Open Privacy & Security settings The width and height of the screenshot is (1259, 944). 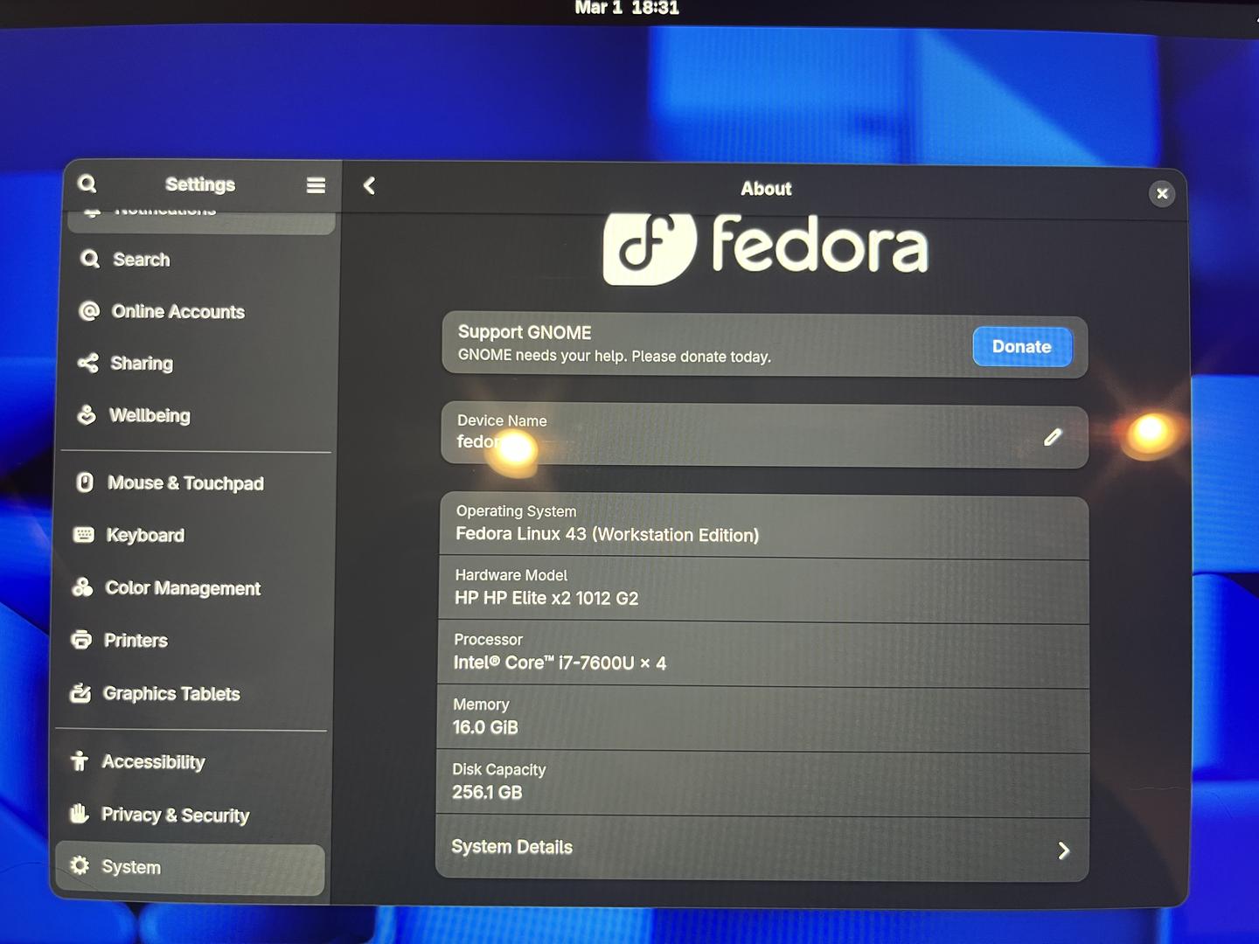click(190, 815)
